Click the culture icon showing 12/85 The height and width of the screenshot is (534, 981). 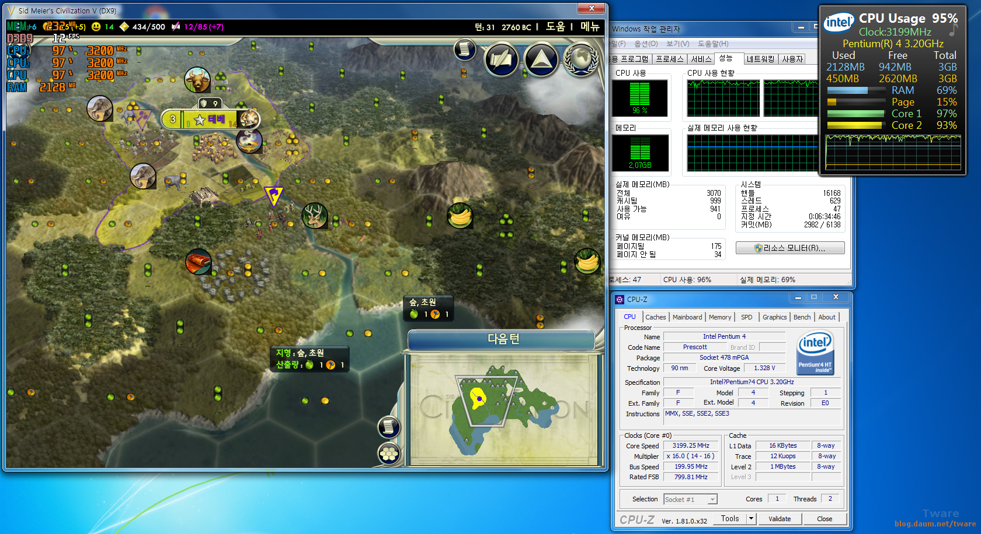[176, 26]
